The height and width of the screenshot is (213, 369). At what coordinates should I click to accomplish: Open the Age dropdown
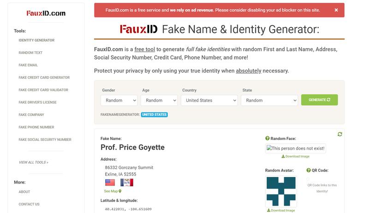159,100
